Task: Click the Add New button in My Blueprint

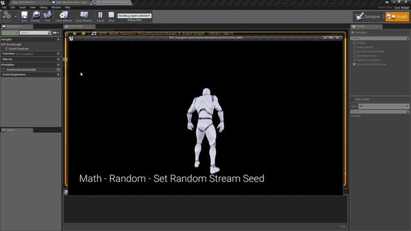Action: tap(10, 33)
